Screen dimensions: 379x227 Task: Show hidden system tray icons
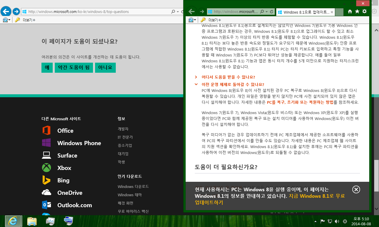tap(315, 221)
